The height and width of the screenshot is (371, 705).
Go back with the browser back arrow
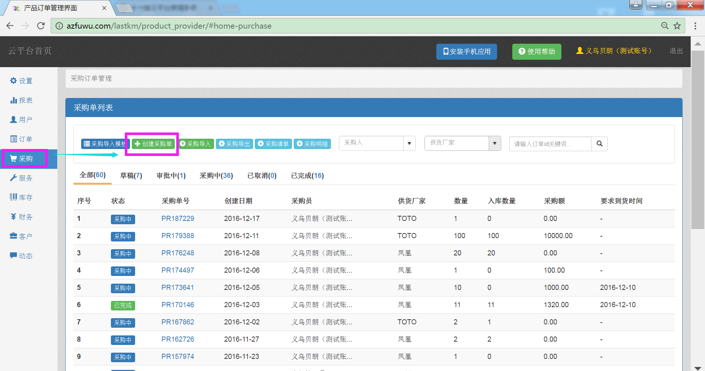(10, 26)
